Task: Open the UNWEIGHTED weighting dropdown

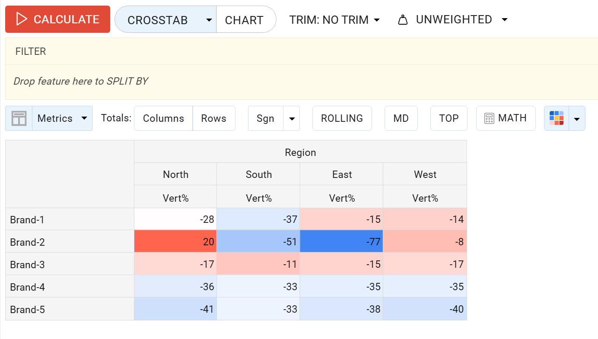Action: coord(505,19)
